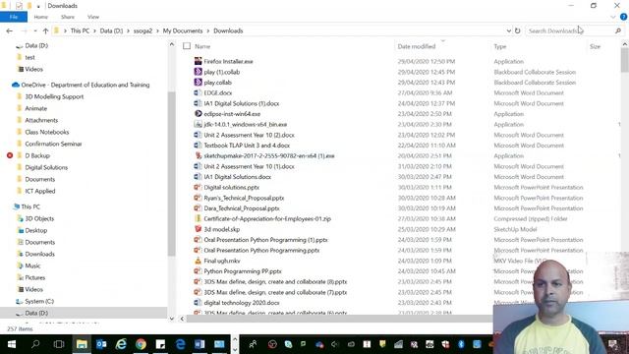Click the Bluetooth tray icon
The height and width of the screenshot is (354, 629).
461,344
